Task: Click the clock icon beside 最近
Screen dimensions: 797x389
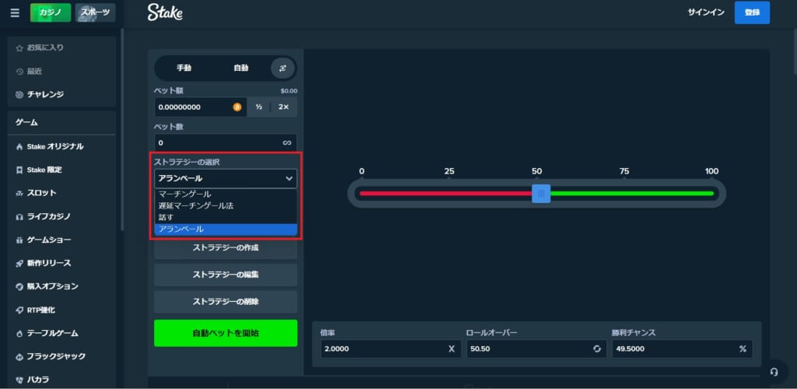Action: click(x=19, y=72)
